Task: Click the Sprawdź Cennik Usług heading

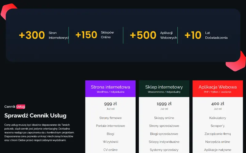Action: point(35,116)
